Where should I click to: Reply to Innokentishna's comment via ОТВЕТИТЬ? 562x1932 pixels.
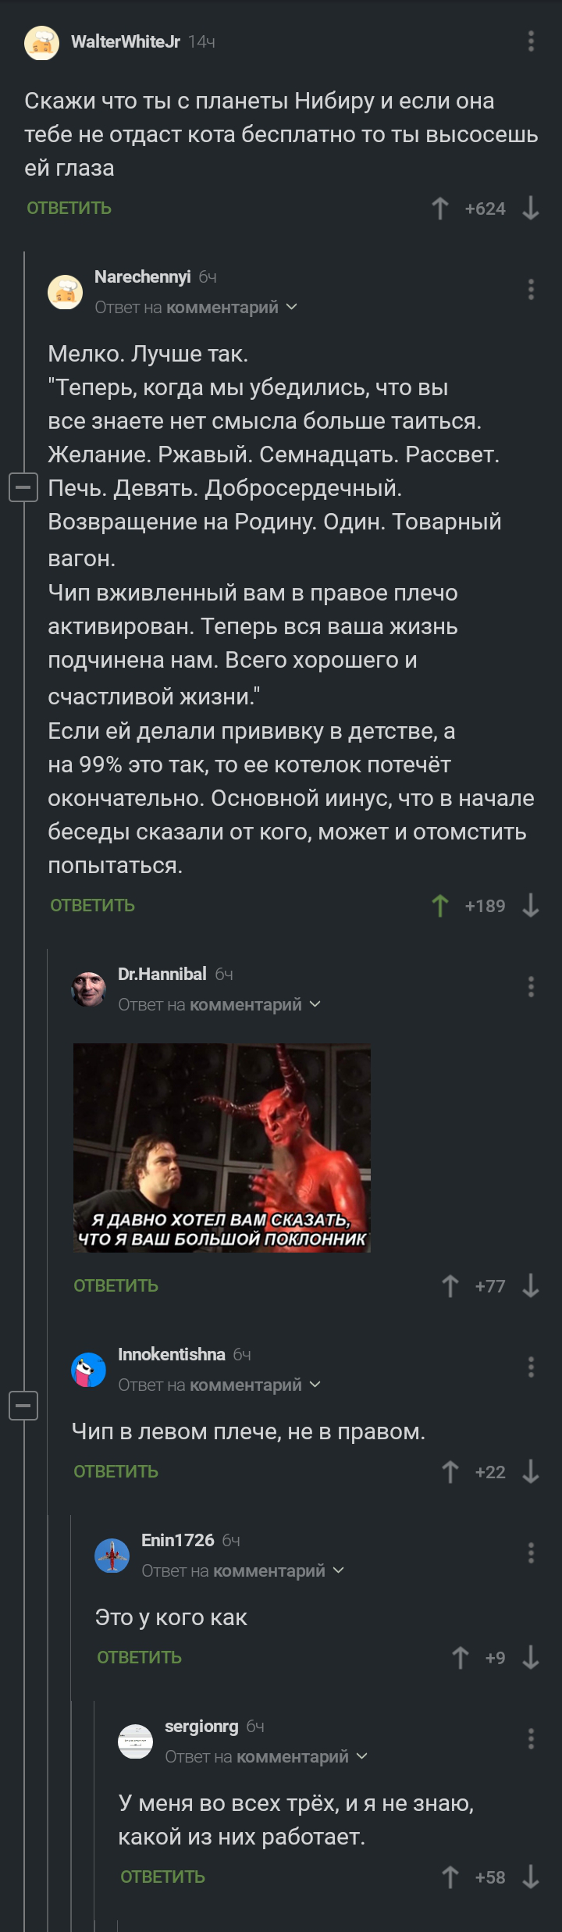click(116, 1472)
